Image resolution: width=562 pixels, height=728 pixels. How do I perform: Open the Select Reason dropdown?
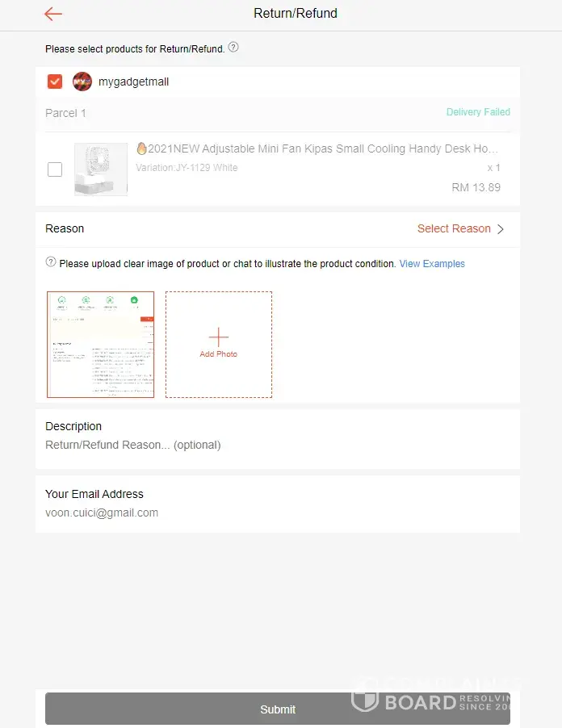[454, 229]
